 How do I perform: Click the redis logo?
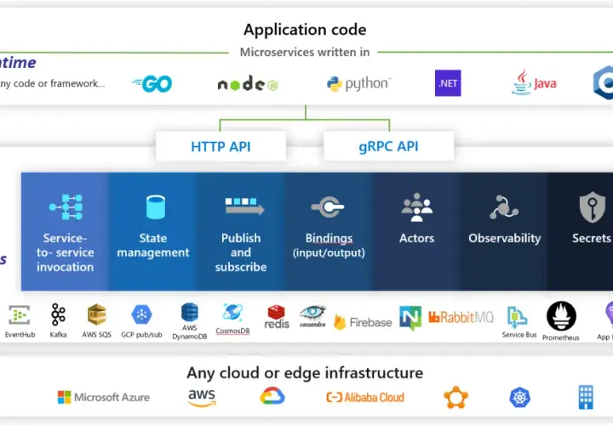point(277,316)
